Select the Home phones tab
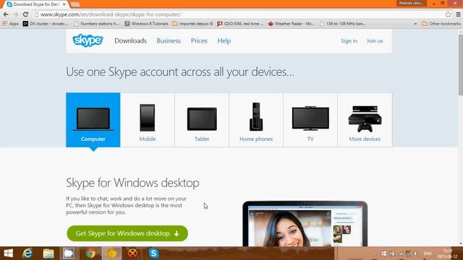This screenshot has height=260, width=463. [256, 120]
